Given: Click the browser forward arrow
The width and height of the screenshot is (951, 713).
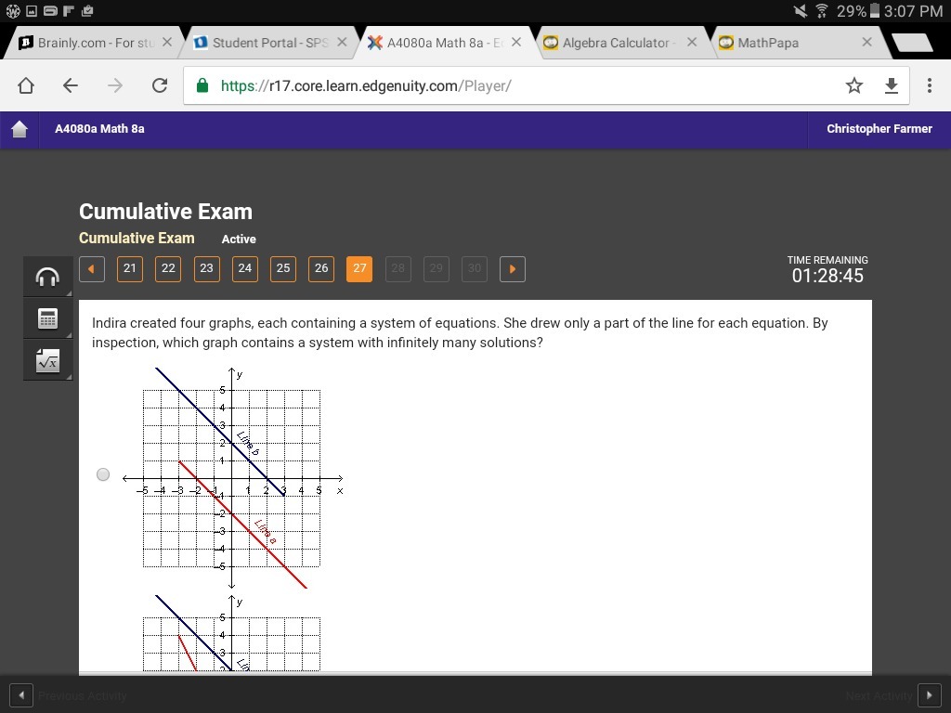Looking at the screenshot, I should coord(114,85).
